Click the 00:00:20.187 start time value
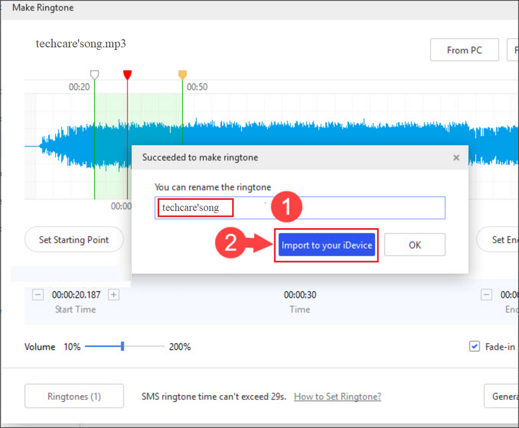This screenshot has width=519, height=428. pyautogui.click(x=76, y=295)
